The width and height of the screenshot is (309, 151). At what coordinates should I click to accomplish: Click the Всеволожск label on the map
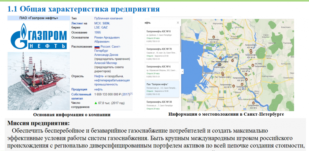[x=286, y=27]
